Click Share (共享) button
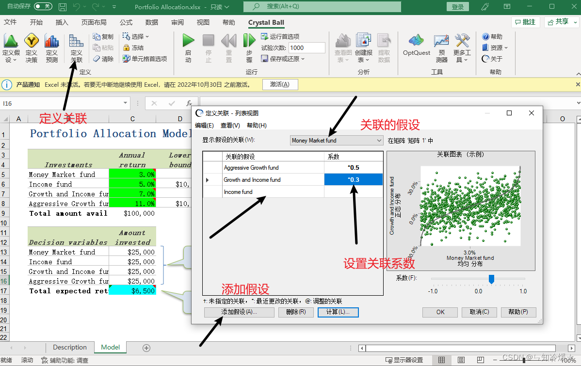 pos(561,22)
